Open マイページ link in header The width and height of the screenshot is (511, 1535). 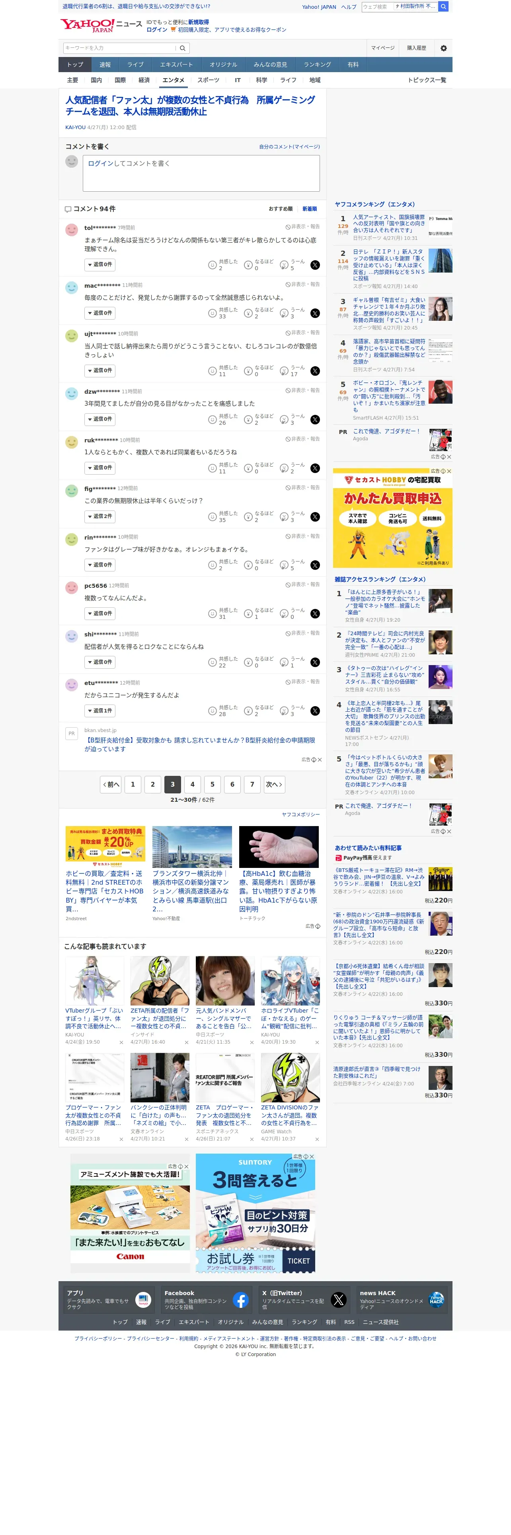382,48
